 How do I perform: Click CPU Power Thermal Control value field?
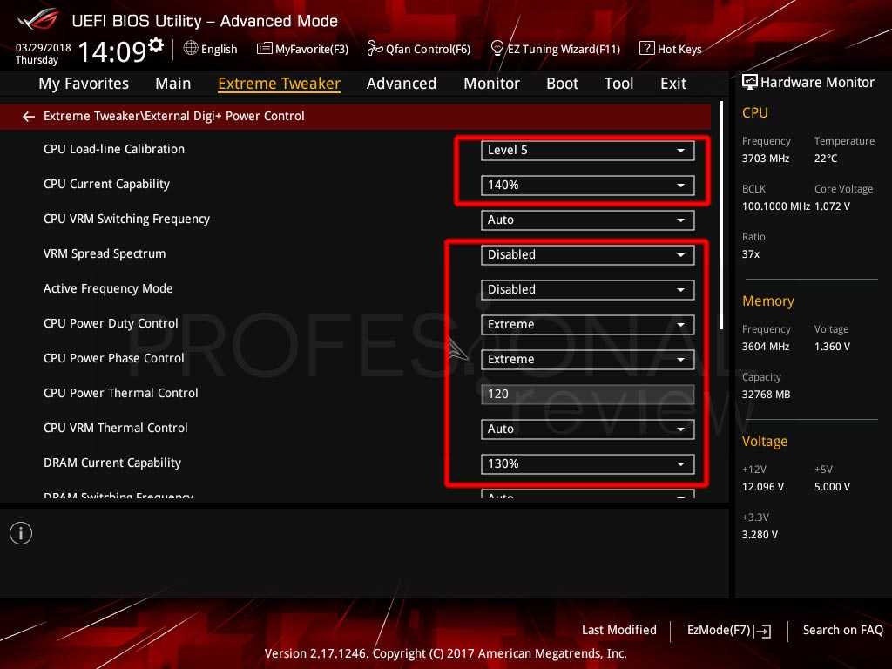tap(588, 394)
